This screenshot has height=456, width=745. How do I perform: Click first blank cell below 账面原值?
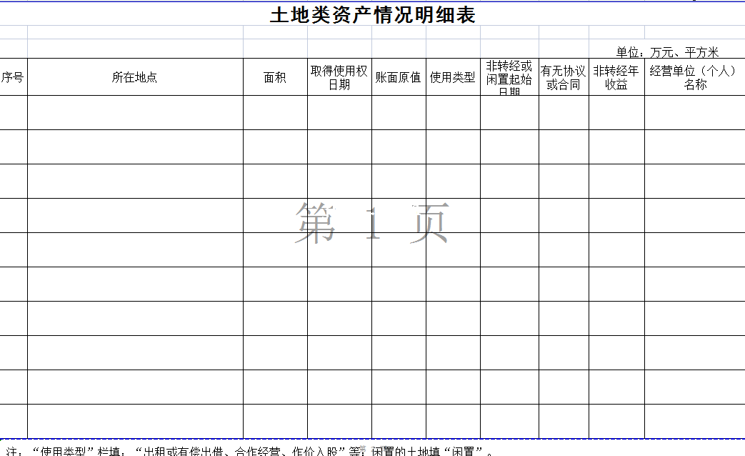(399, 112)
